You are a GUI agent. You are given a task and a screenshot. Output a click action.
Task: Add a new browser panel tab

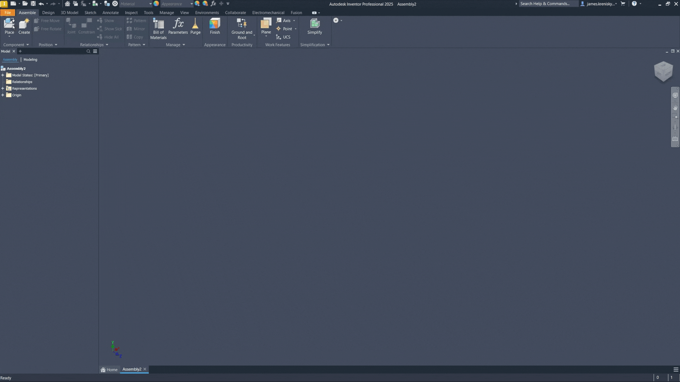click(20, 51)
